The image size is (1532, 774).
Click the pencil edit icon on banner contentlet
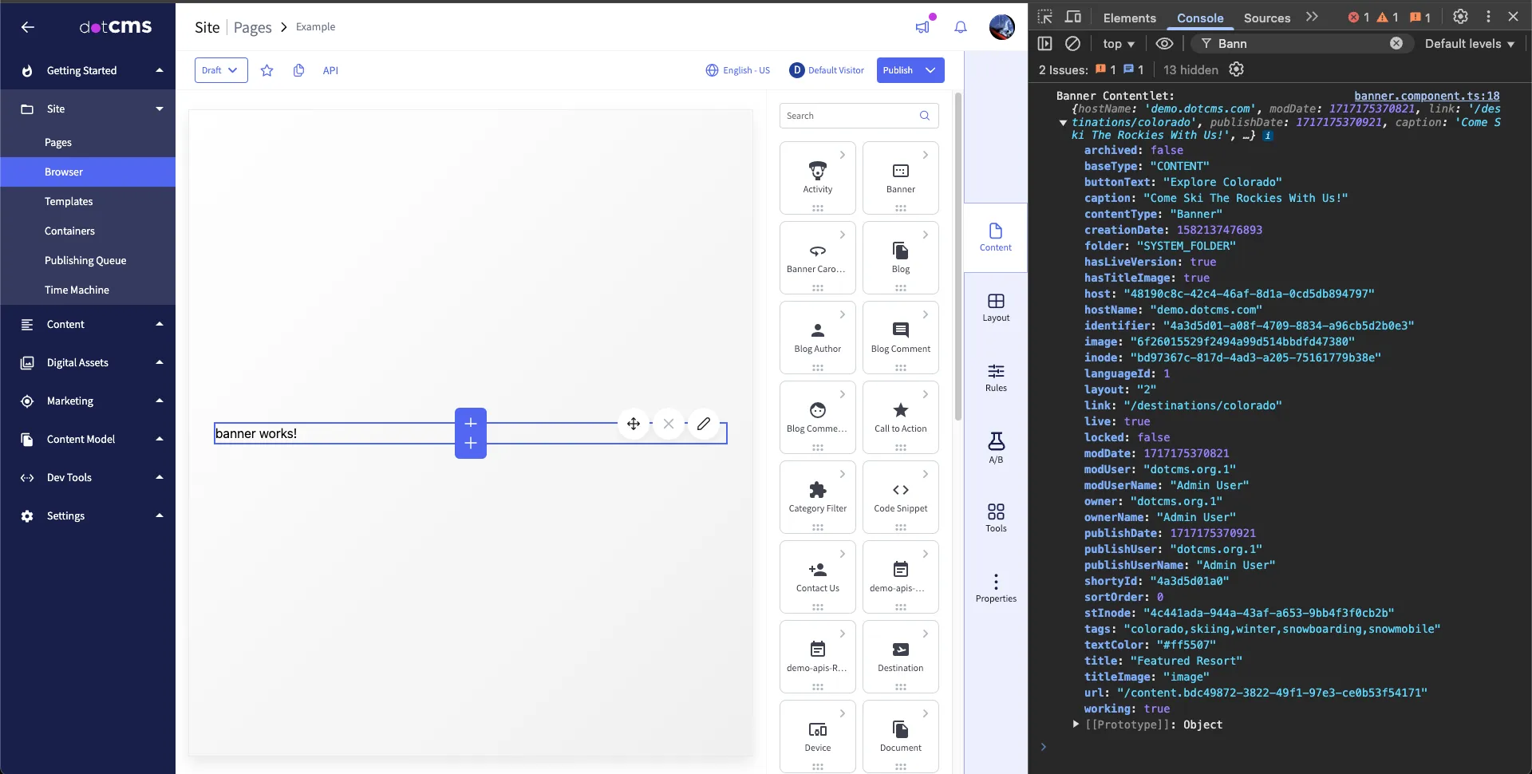click(x=703, y=424)
